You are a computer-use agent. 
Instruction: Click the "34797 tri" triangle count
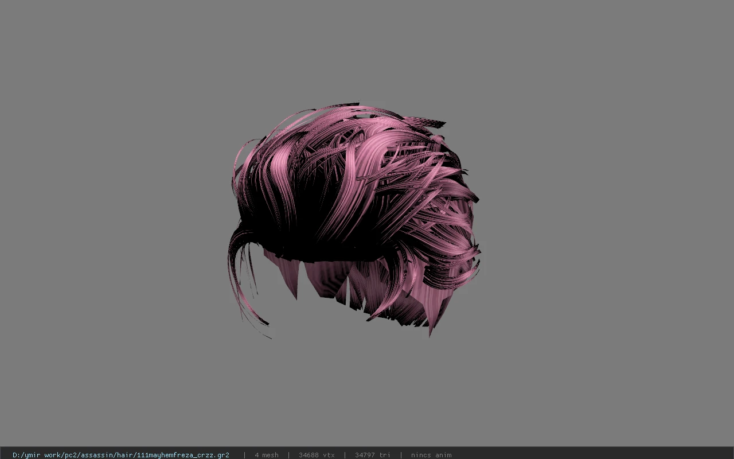point(373,455)
